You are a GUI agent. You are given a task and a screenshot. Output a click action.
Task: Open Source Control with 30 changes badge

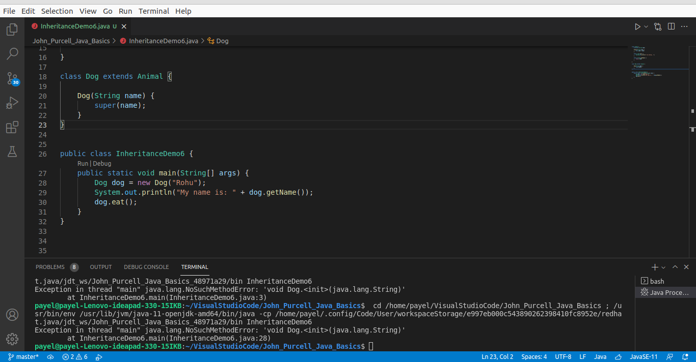coord(12,78)
